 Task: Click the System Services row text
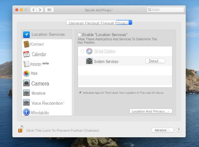coord(106,61)
